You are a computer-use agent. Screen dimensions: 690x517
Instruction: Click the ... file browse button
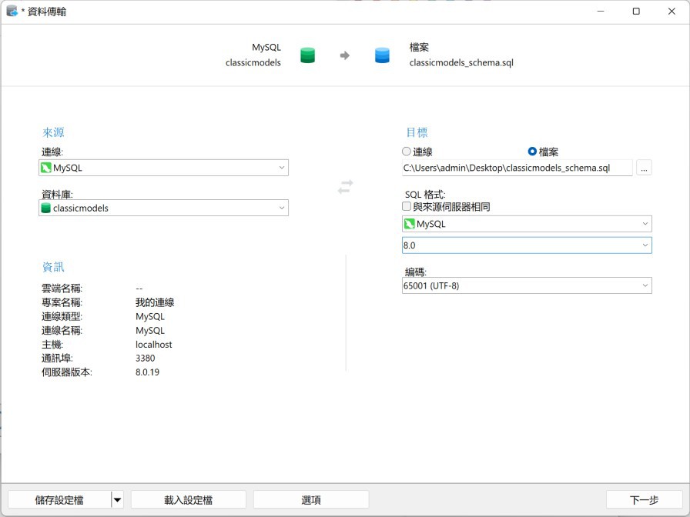click(x=644, y=168)
